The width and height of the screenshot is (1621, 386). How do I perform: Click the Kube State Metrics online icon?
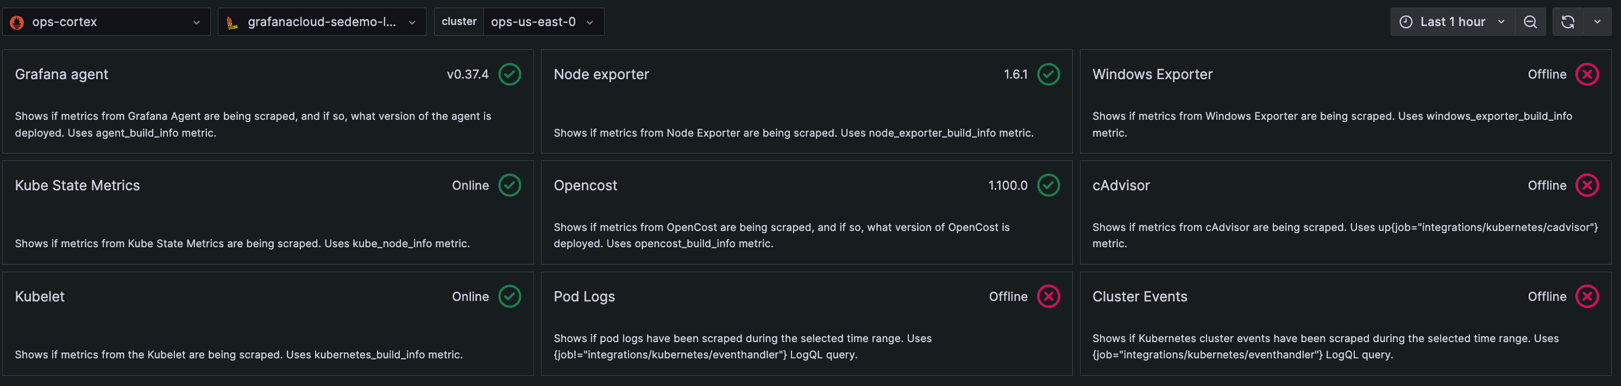(509, 185)
